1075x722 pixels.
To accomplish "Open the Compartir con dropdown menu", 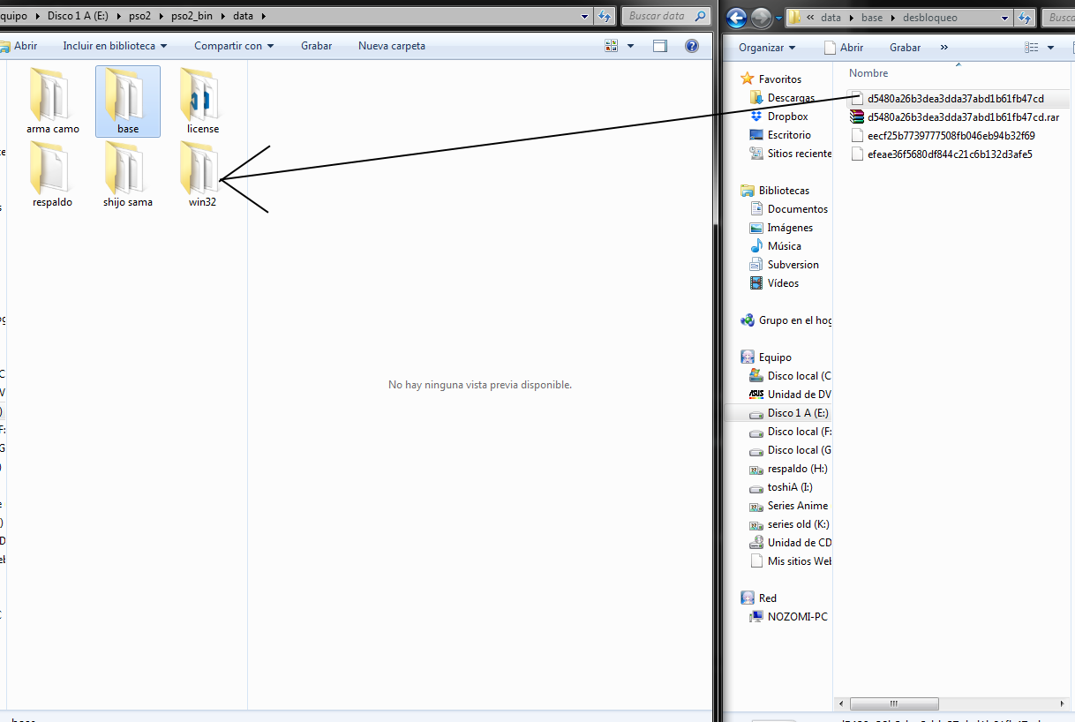I will tap(234, 46).
